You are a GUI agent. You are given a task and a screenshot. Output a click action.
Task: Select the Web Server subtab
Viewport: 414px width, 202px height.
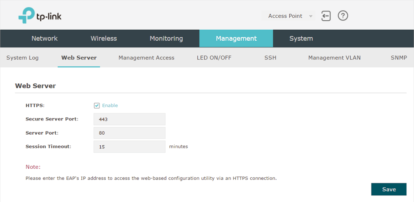(79, 58)
